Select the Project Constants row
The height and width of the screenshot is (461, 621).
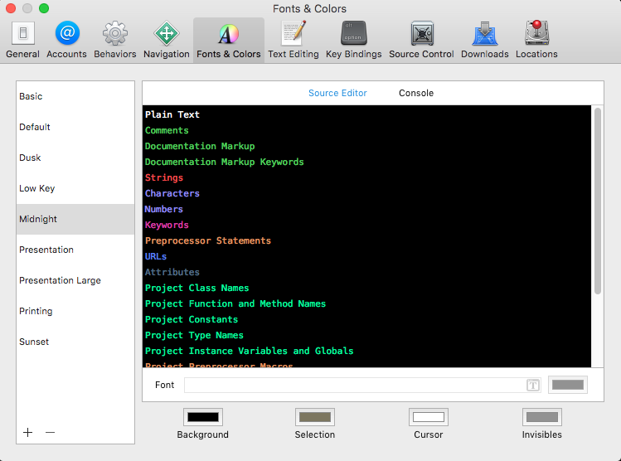(x=366, y=319)
